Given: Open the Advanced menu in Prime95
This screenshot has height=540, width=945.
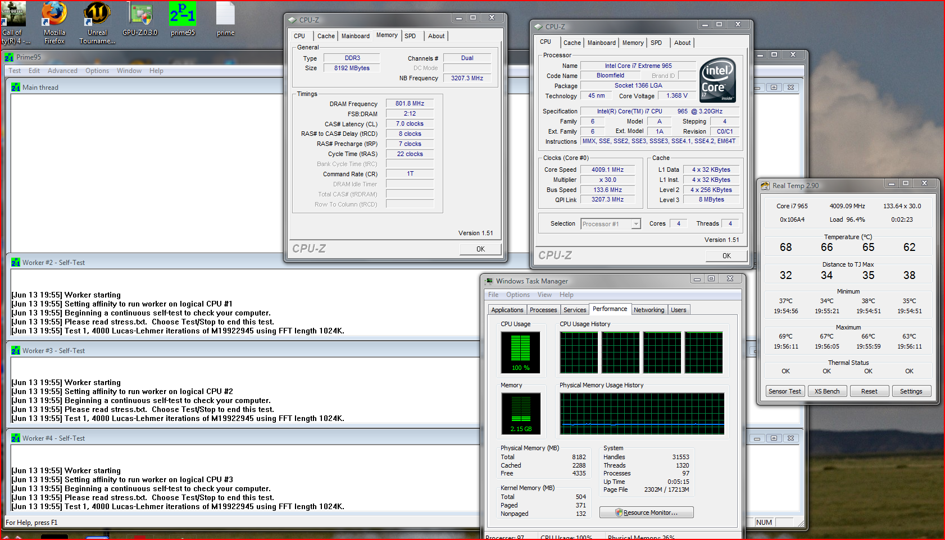Looking at the screenshot, I should [62, 71].
